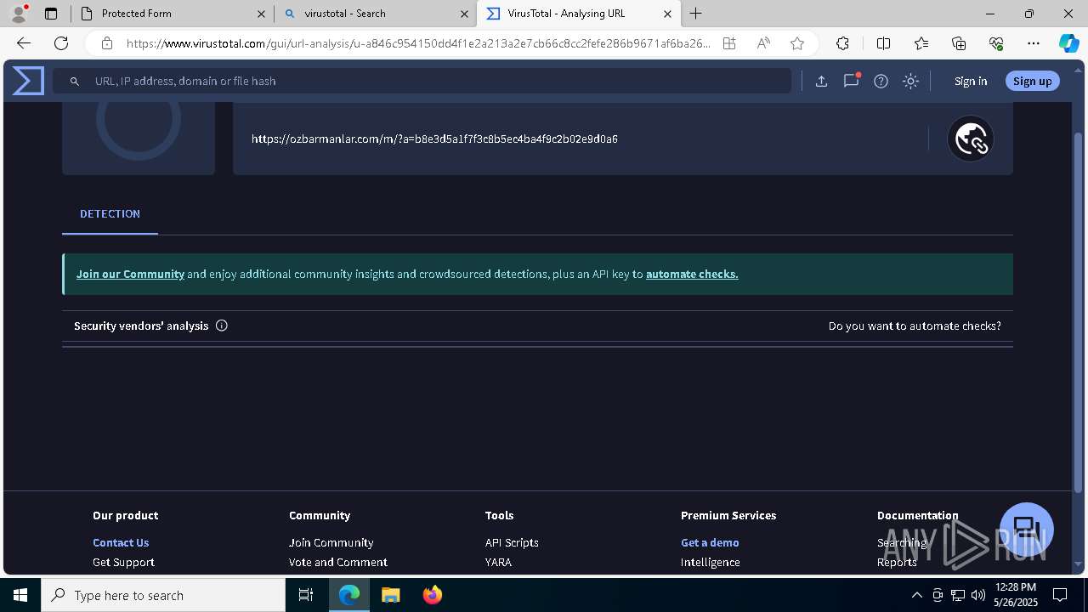Enable Read aloud in address bar
Screen dimensions: 1088x612
pos(763,43)
